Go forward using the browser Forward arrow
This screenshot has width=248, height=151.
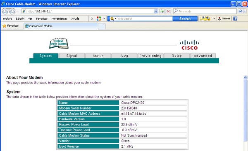[x=12, y=12]
